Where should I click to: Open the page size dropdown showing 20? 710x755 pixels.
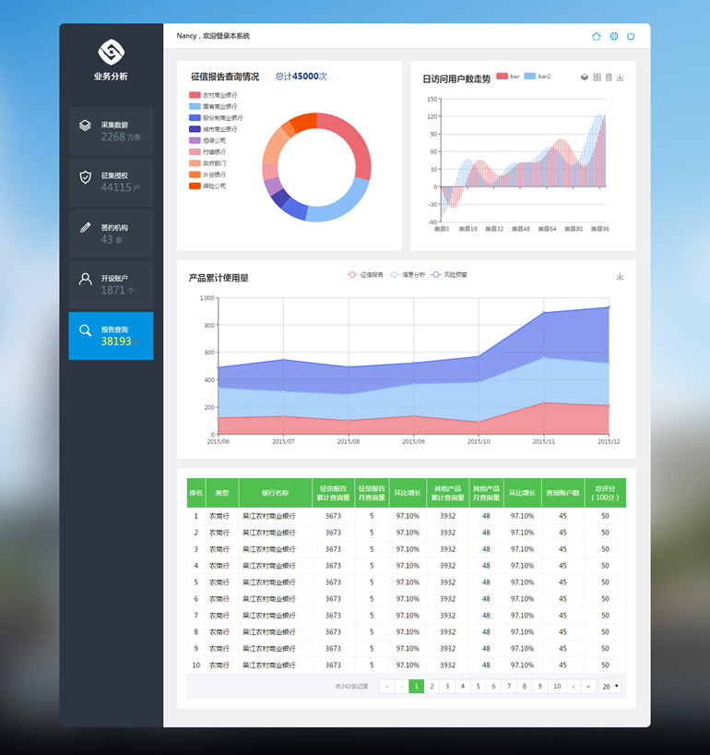click(x=609, y=686)
